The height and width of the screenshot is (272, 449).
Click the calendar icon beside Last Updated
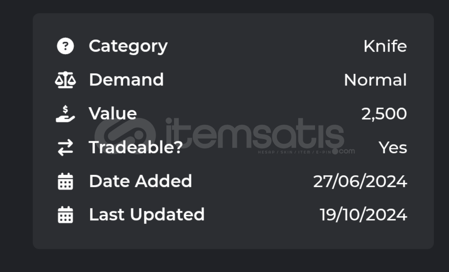[65, 215]
